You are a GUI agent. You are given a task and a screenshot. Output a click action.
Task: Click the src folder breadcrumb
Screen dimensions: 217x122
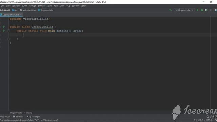pyautogui.click(x=15, y=10)
